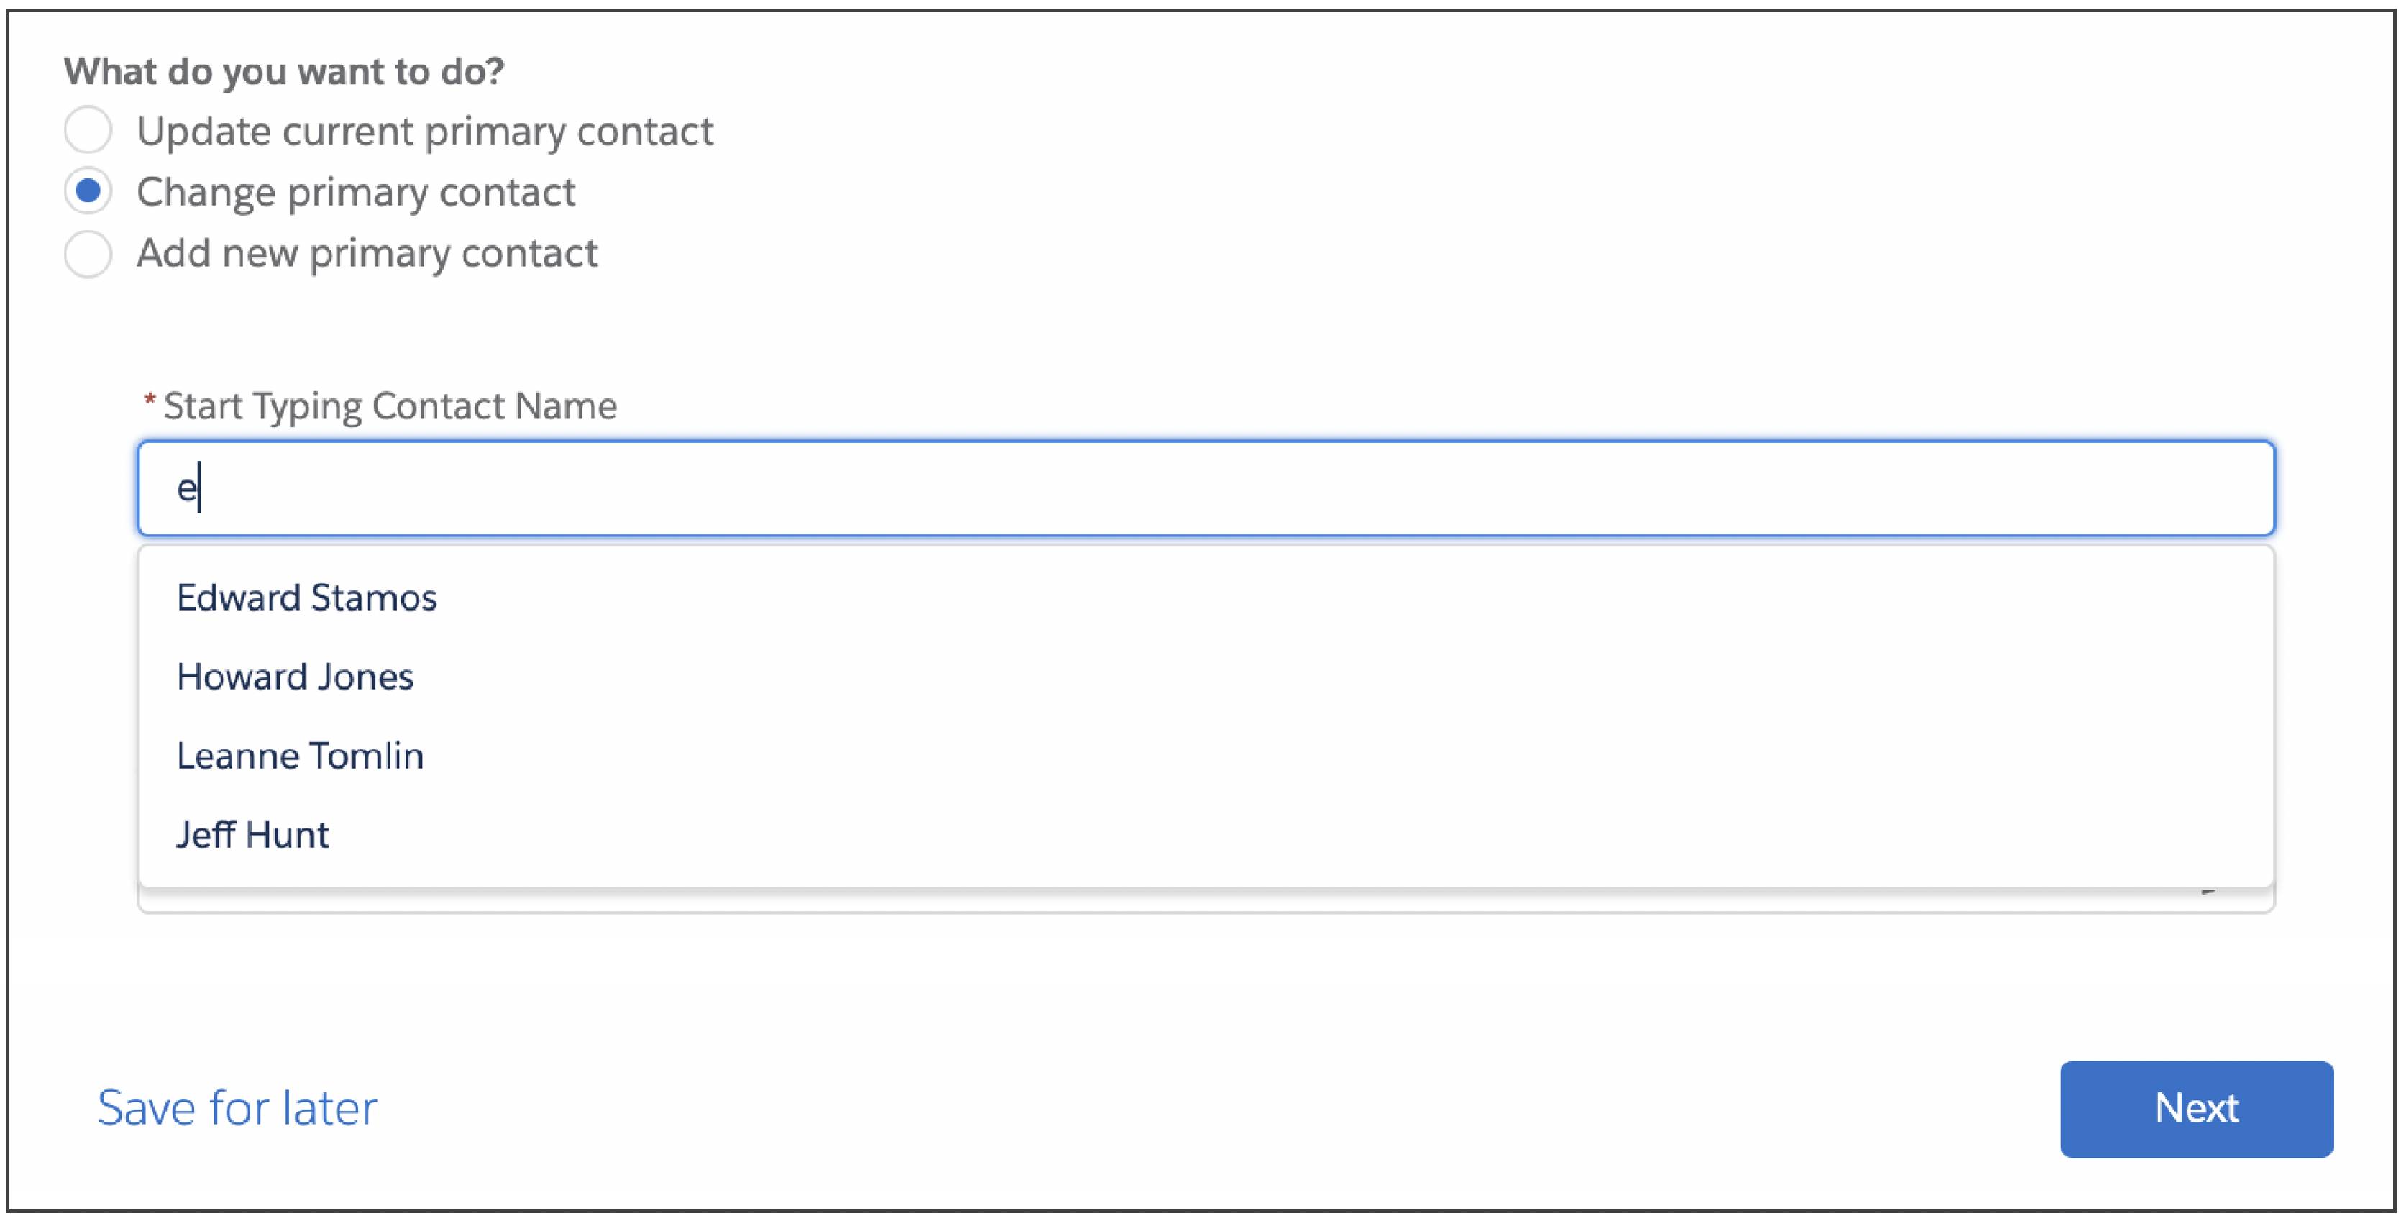Screen dimensions: 2406x1221
Task: Choose Howard Jones from the suggestions
Action: 295,677
